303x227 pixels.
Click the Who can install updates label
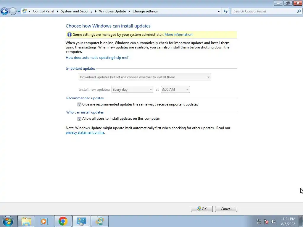85,112
